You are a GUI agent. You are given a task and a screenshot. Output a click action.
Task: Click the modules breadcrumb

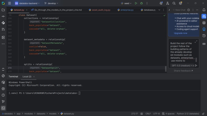[x=29, y=114]
